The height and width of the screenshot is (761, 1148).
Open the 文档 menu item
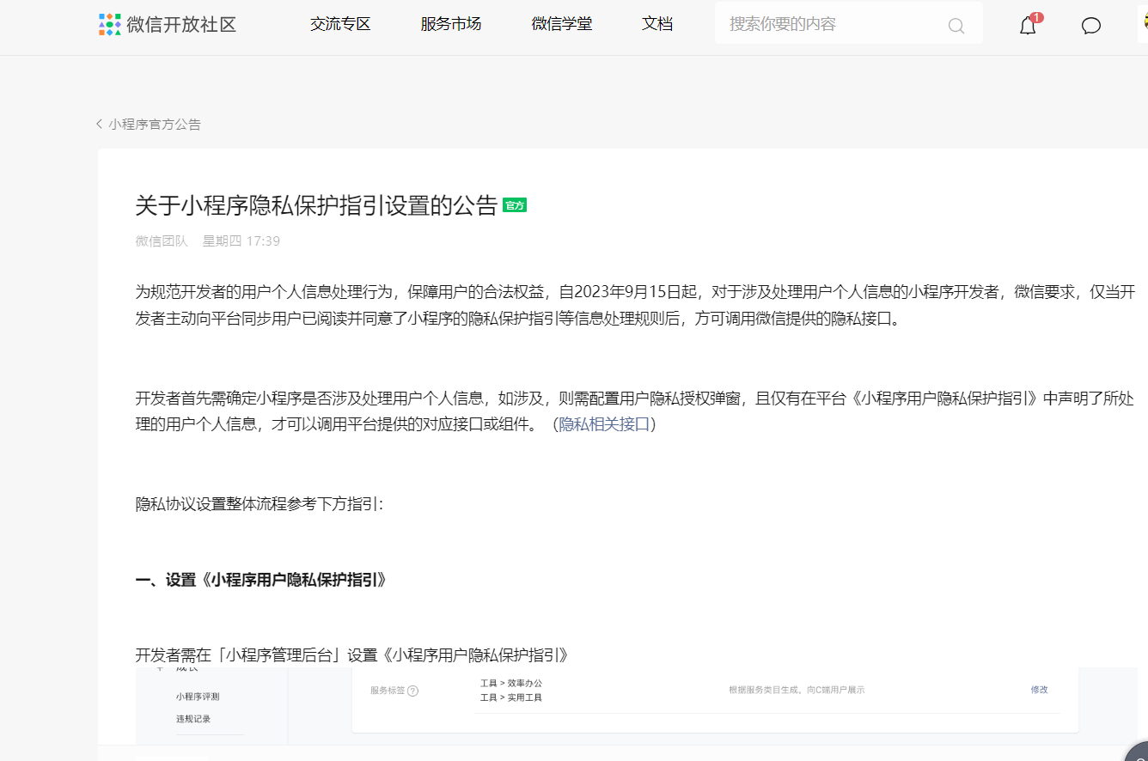[657, 24]
